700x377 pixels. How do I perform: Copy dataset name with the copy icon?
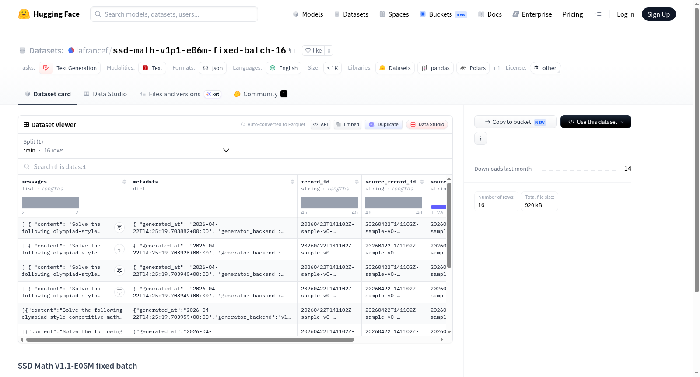pyautogui.click(x=292, y=50)
